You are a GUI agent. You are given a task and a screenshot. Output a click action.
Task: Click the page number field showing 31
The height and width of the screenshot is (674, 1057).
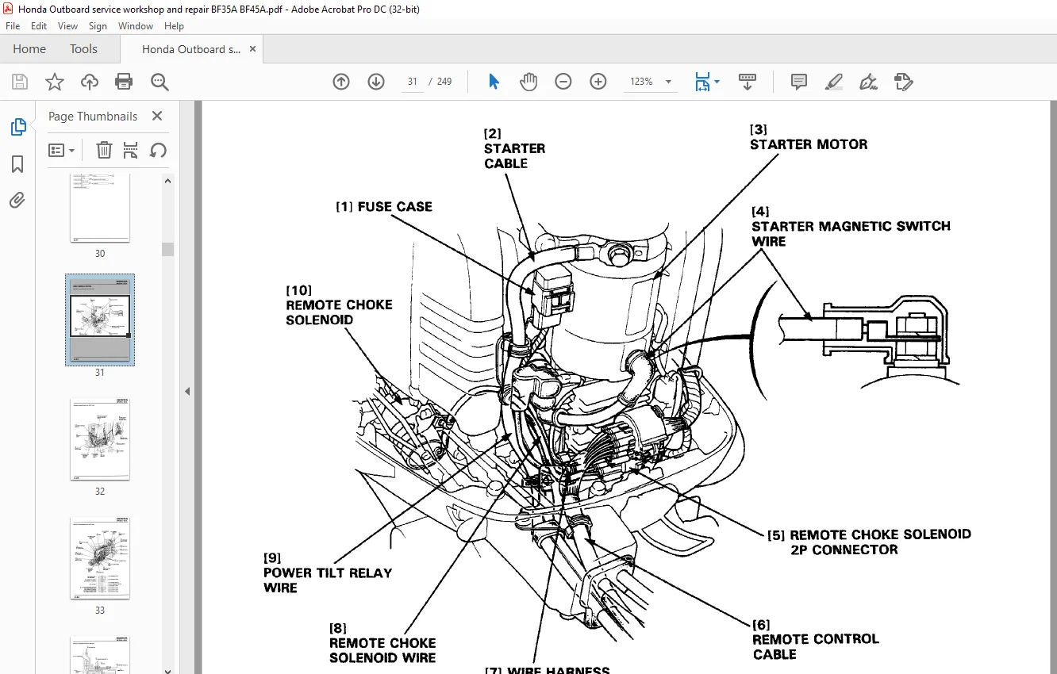click(413, 82)
